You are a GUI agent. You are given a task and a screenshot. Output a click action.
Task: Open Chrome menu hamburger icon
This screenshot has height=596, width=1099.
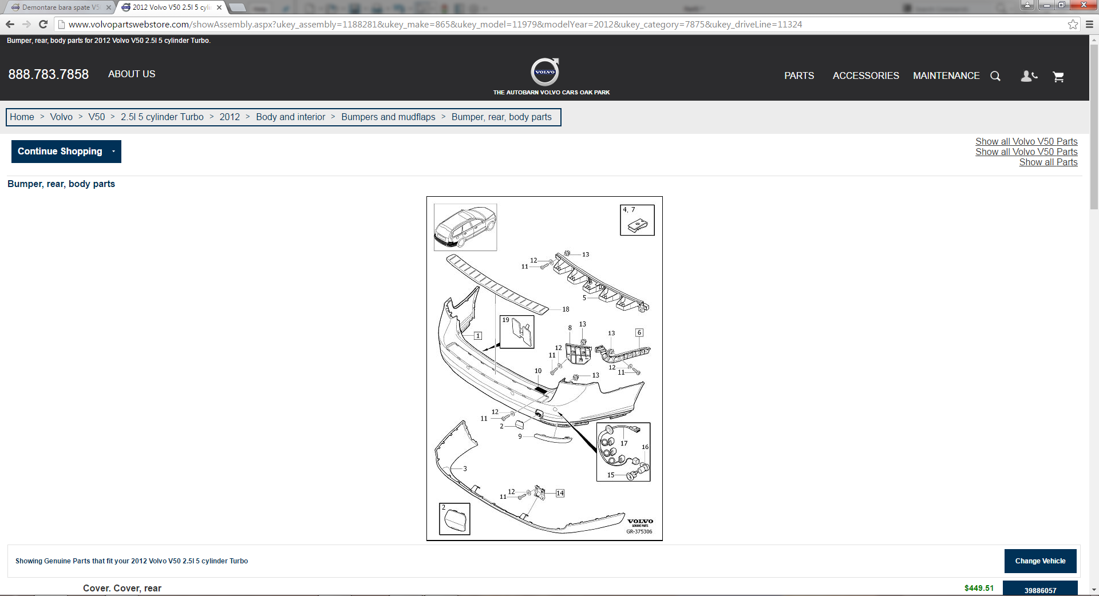pos(1090,24)
